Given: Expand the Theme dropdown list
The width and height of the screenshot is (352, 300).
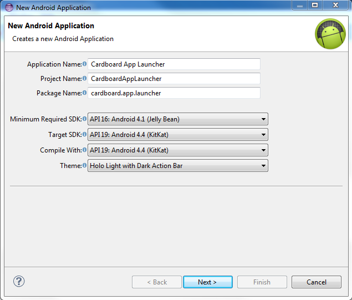Looking at the screenshot, I should coord(177,166).
